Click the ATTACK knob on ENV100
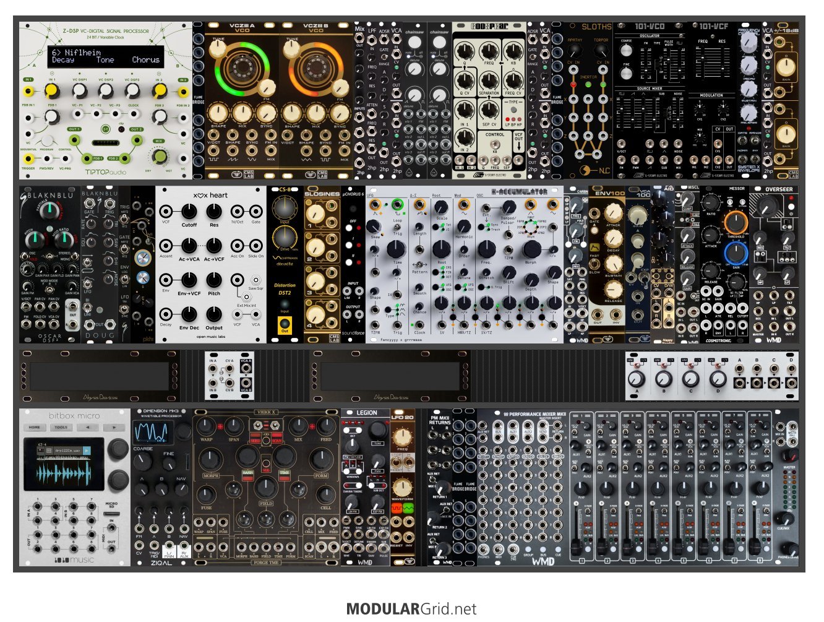 [613, 212]
